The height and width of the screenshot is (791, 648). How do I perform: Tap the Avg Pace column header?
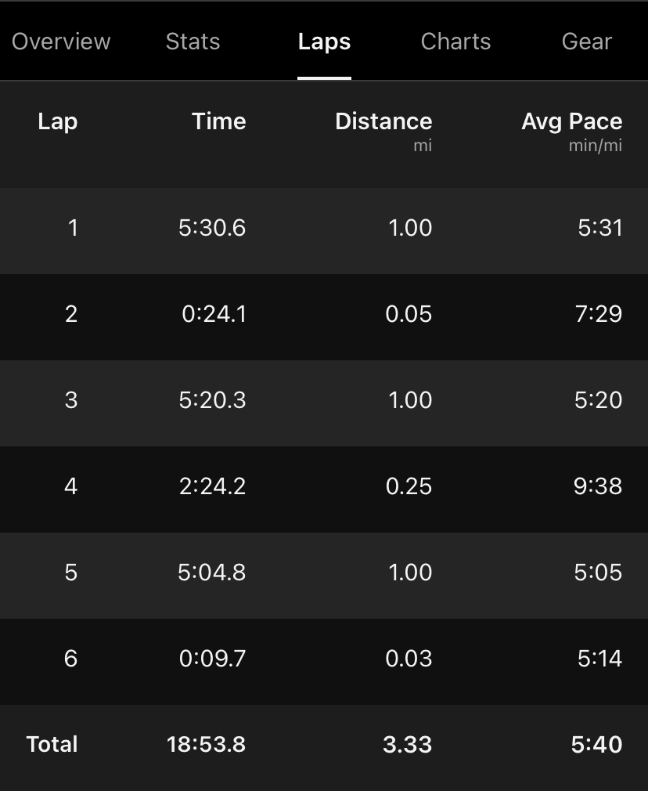tap(572, 122)
